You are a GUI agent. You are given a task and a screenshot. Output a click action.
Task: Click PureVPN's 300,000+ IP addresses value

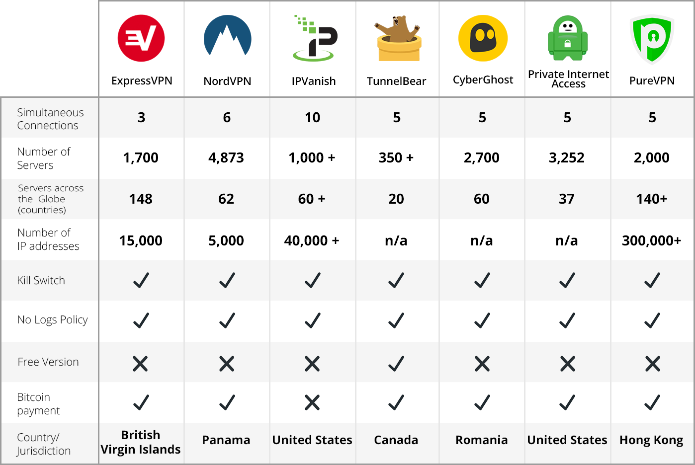tap(651, 240)
